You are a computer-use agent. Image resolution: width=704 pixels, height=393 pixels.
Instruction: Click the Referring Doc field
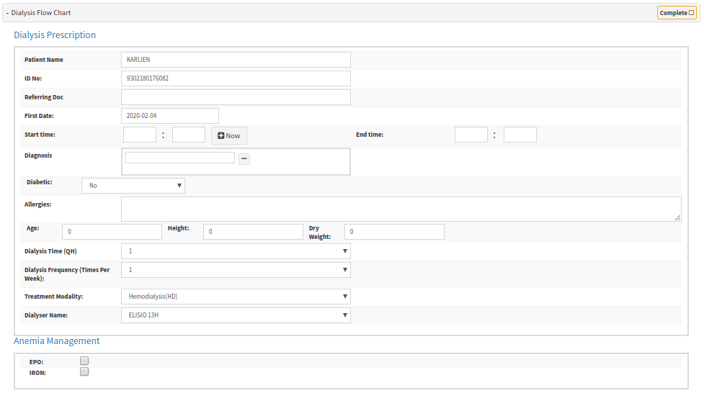pyautogui.click(x=236, y=97)
